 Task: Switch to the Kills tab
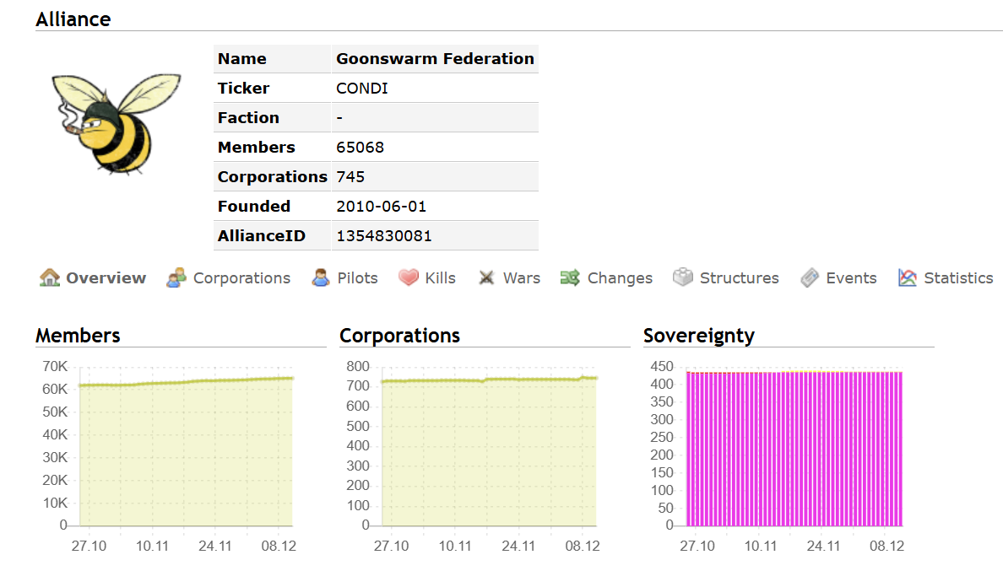[440, 278]
